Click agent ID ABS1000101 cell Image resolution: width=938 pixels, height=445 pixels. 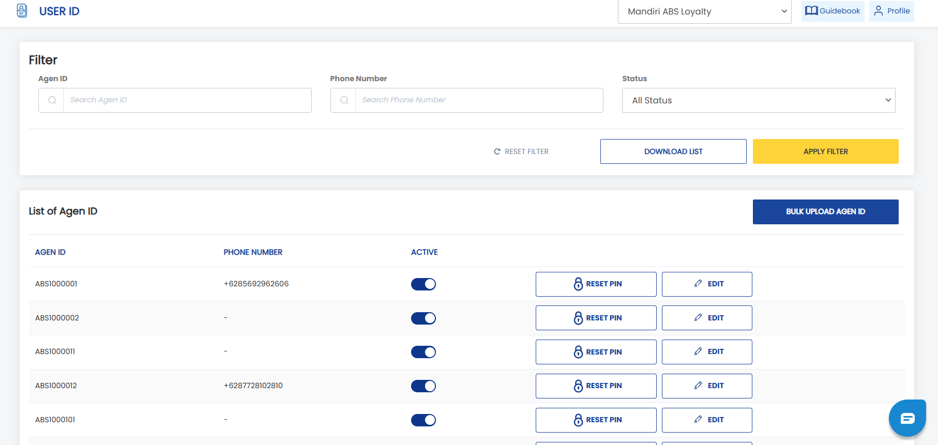pyautogui.click(x=55, y=420)
